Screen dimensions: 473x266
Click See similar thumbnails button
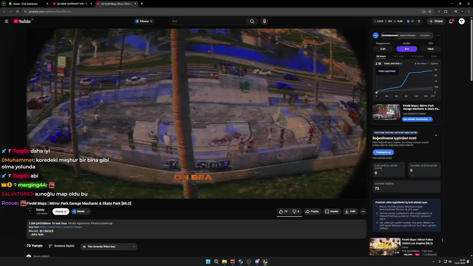(x=417, y=119)
